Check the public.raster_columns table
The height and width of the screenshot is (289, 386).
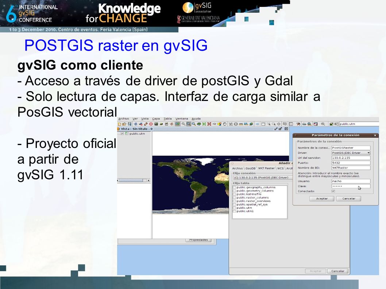[x=235, y=198]
